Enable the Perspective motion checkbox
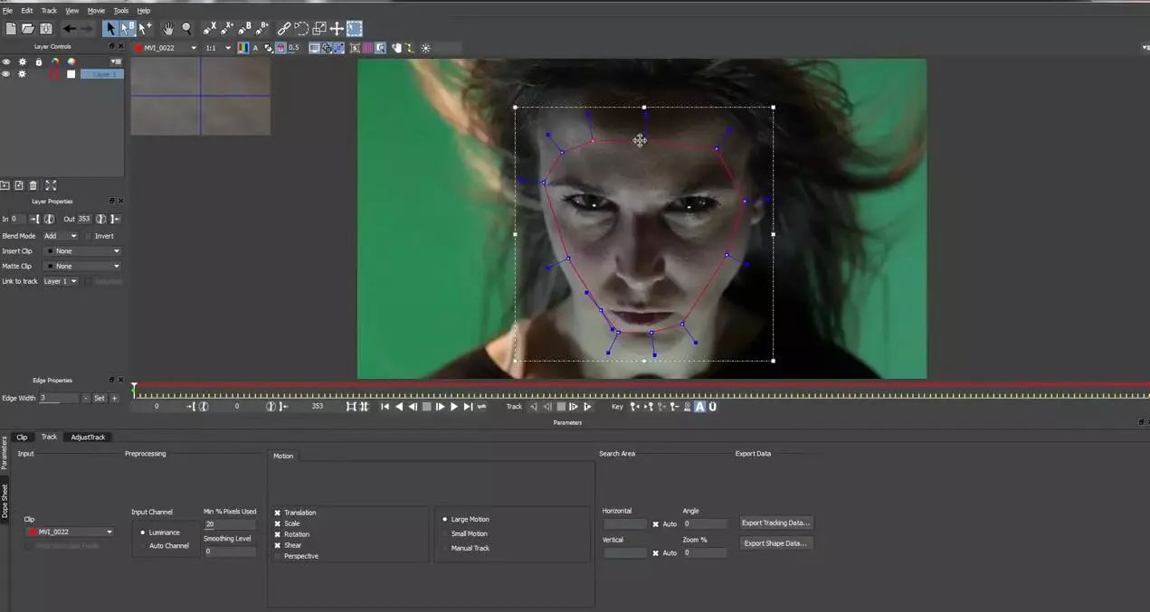This screenshot has width=1150, height=612. coord(278,556)
